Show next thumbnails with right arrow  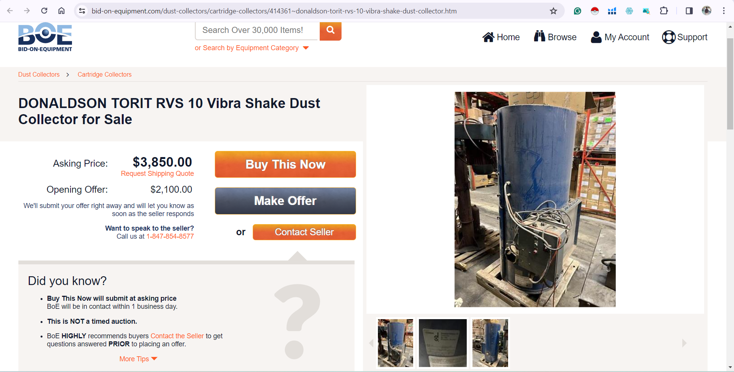(684, 343)
